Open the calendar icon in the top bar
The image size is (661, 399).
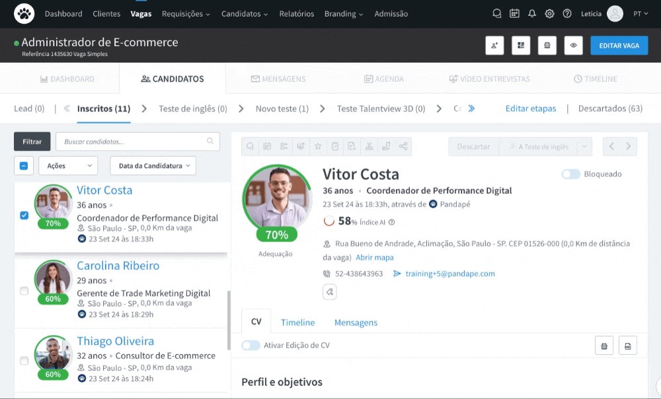514,14
